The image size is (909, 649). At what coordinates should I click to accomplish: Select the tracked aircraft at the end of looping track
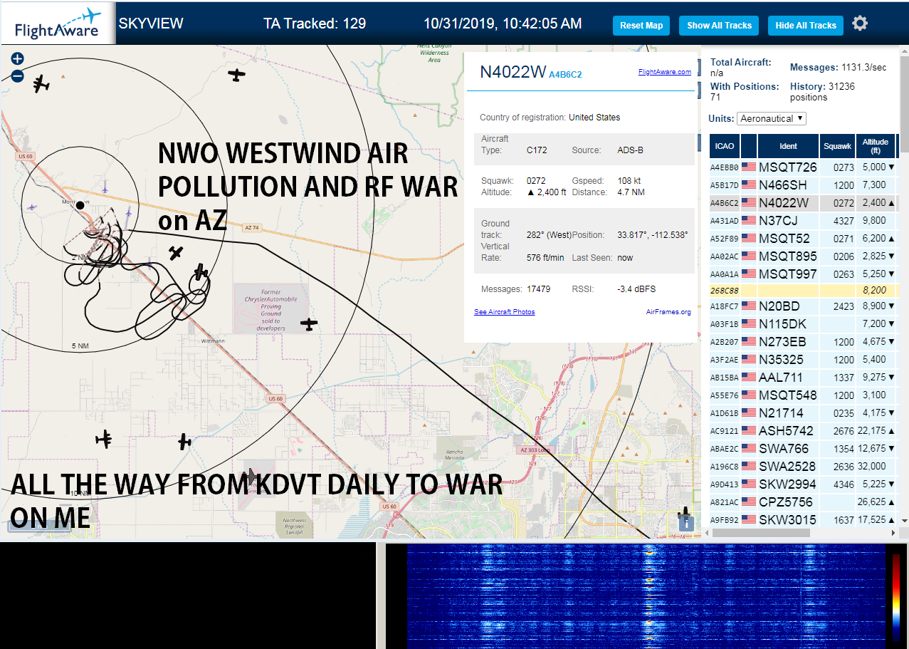point(201,271)
